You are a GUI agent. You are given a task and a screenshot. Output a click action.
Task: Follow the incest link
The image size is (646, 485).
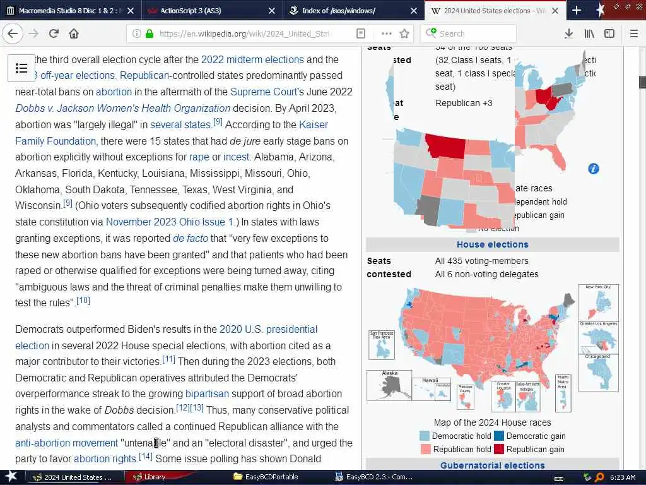pyautogui.click(x=237, y=157)
